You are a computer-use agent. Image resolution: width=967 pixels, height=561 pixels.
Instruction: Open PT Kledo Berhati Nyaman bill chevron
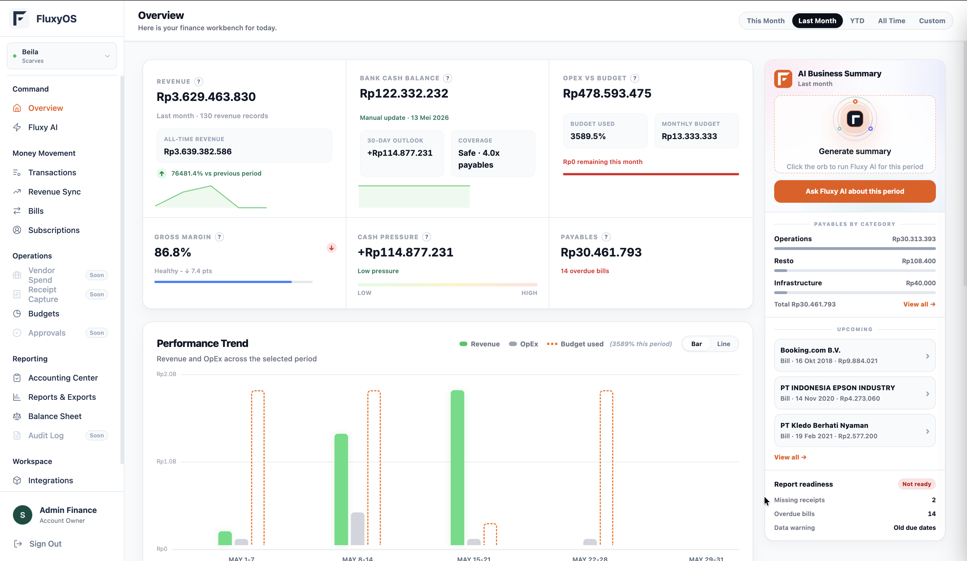click(x=927, y=431)
